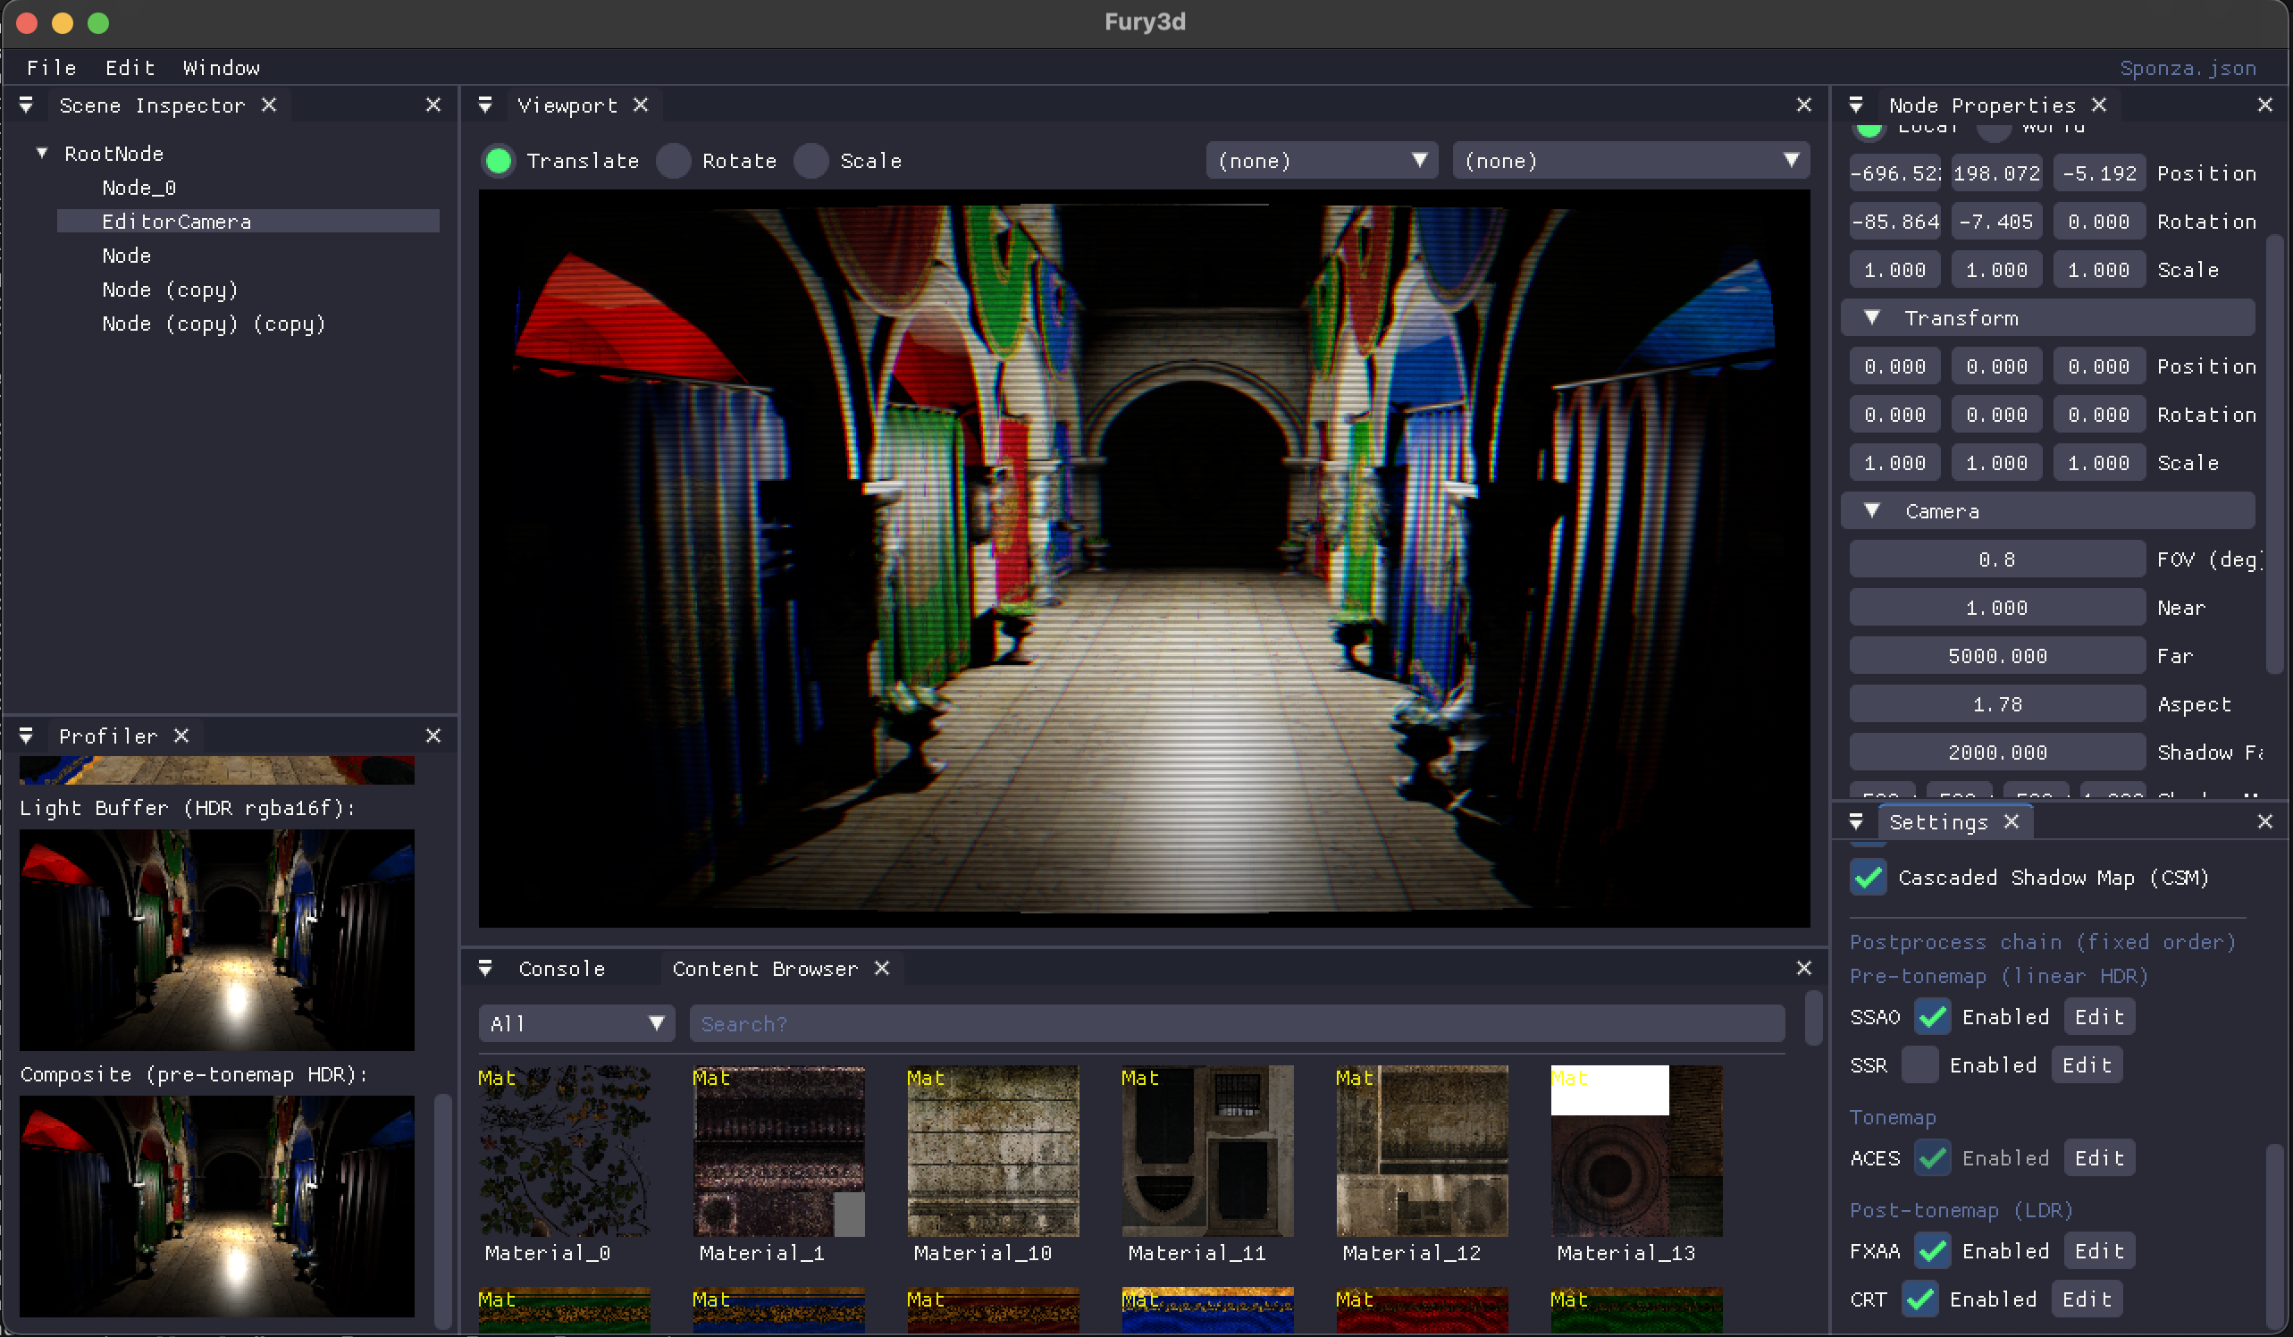2293x1337 pixels.
Task: Edit the SSR settings
Action: (2087, 1066)
